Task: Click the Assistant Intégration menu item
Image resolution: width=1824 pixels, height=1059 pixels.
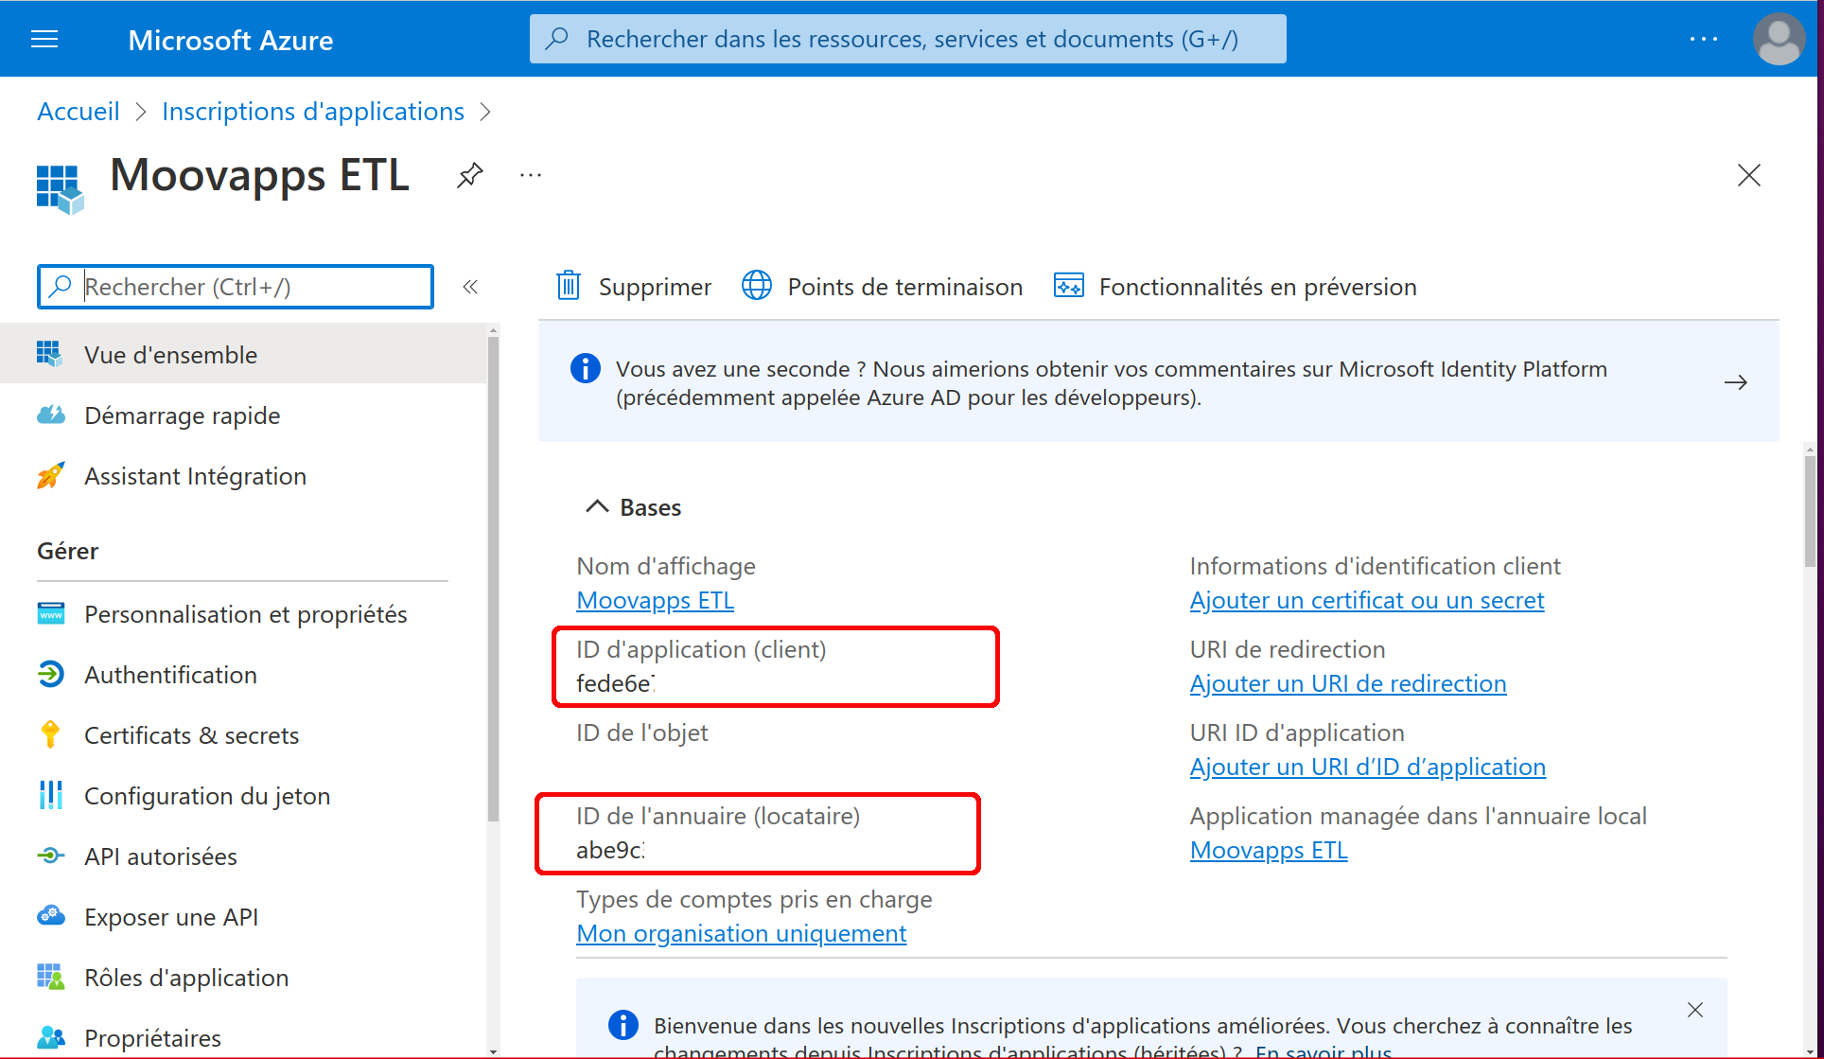Action: 194,475
